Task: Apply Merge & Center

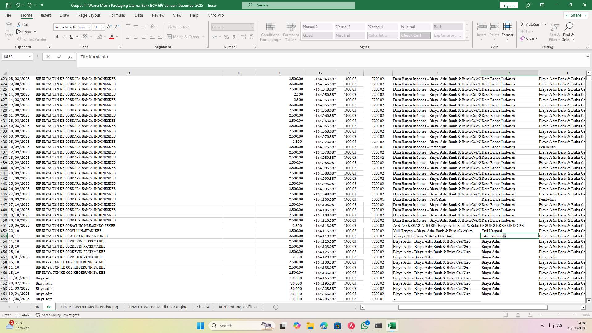Action: click(x=184, y=37)
